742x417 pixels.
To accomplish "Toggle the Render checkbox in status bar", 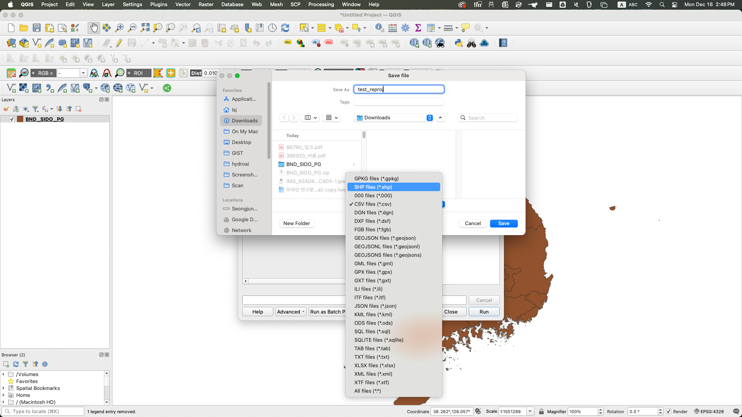I will coord(669,412).
